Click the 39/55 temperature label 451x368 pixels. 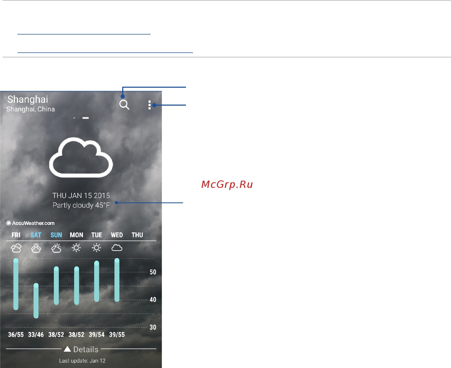coord(117,335)
